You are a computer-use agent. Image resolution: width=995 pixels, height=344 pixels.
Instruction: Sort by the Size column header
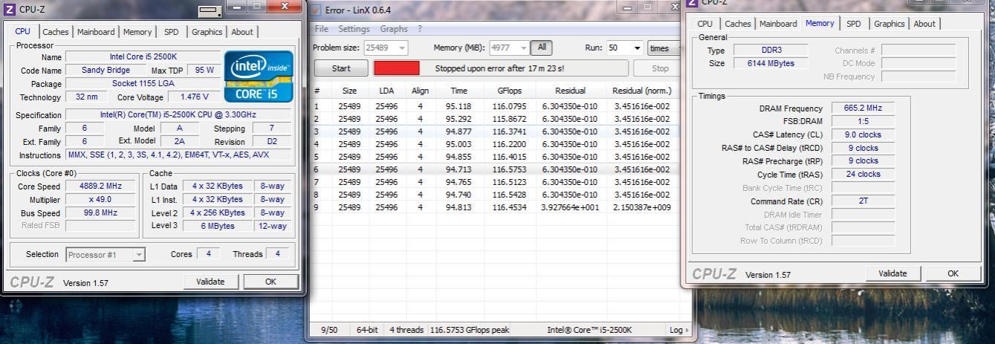coord(349,91)
